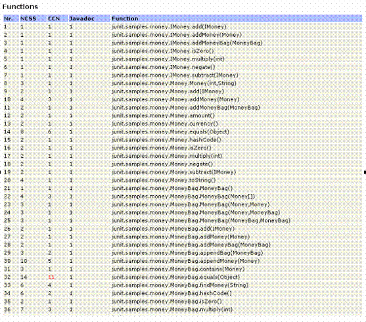
Task: Select MoneyBag.MoneyBag(Money,Money) constructor entry
Action: click(191, 204)
